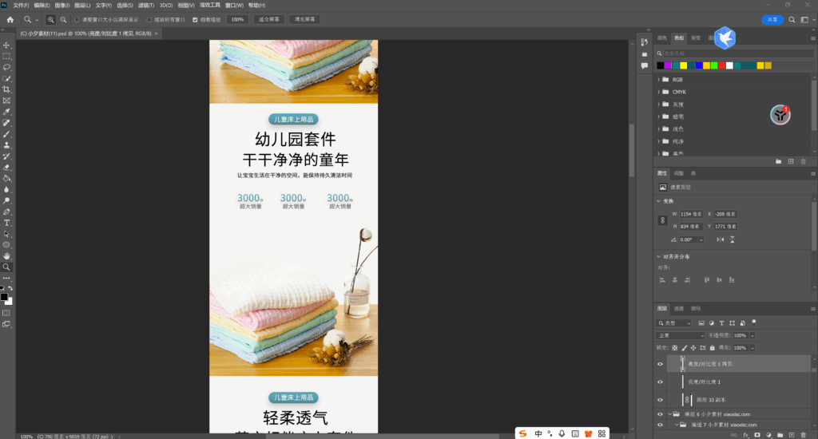
Task: Click the 搜索色板 search field
Action: click(738, 53)
